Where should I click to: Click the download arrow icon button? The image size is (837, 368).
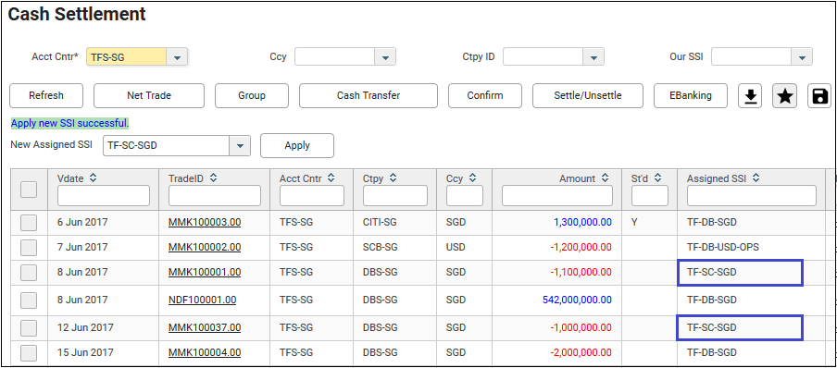749,96
